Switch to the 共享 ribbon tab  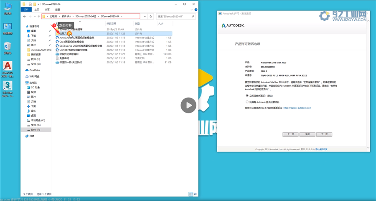point(47,10)
